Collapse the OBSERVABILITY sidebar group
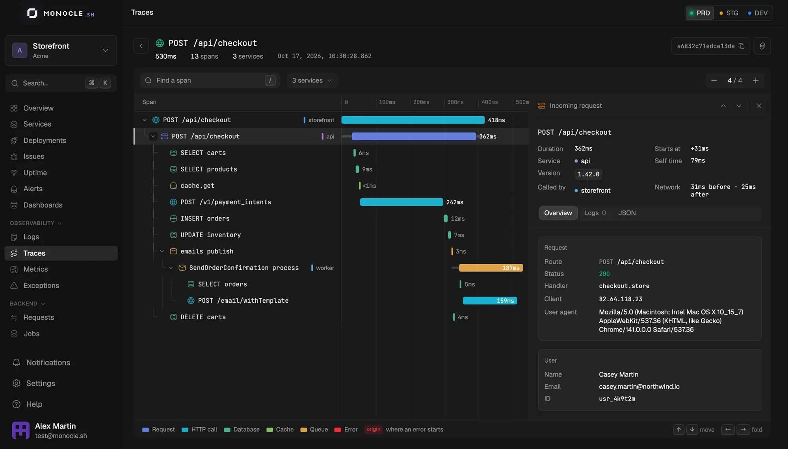This screenshot has height=449, width=788. 36,223
